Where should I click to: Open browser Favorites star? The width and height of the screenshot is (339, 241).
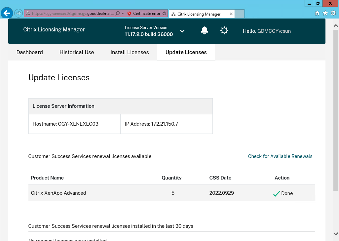tap(325, 13)
